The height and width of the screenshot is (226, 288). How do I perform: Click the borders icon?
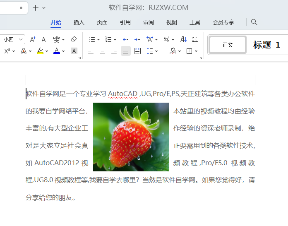point(189,51)
